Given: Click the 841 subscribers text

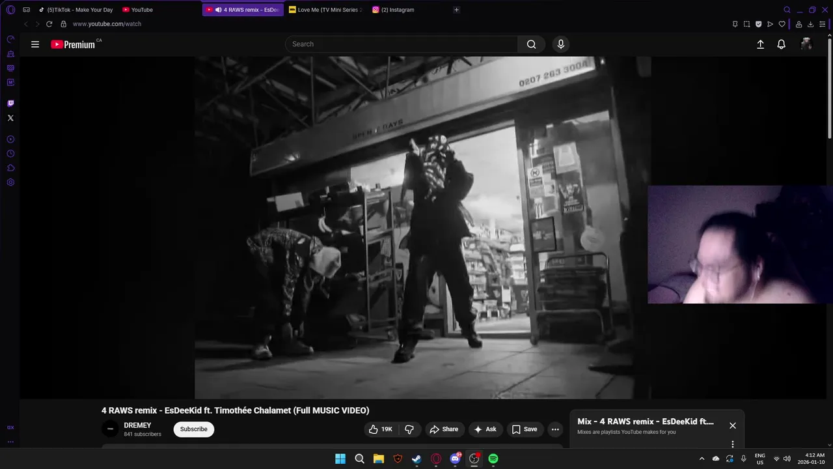Looking at the screenshot, I should (143, 434).
